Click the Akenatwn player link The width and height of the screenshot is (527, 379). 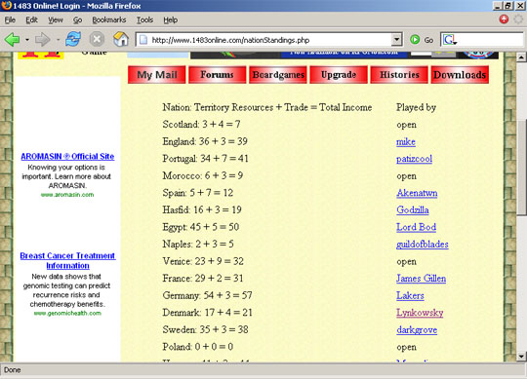[417, 193]
